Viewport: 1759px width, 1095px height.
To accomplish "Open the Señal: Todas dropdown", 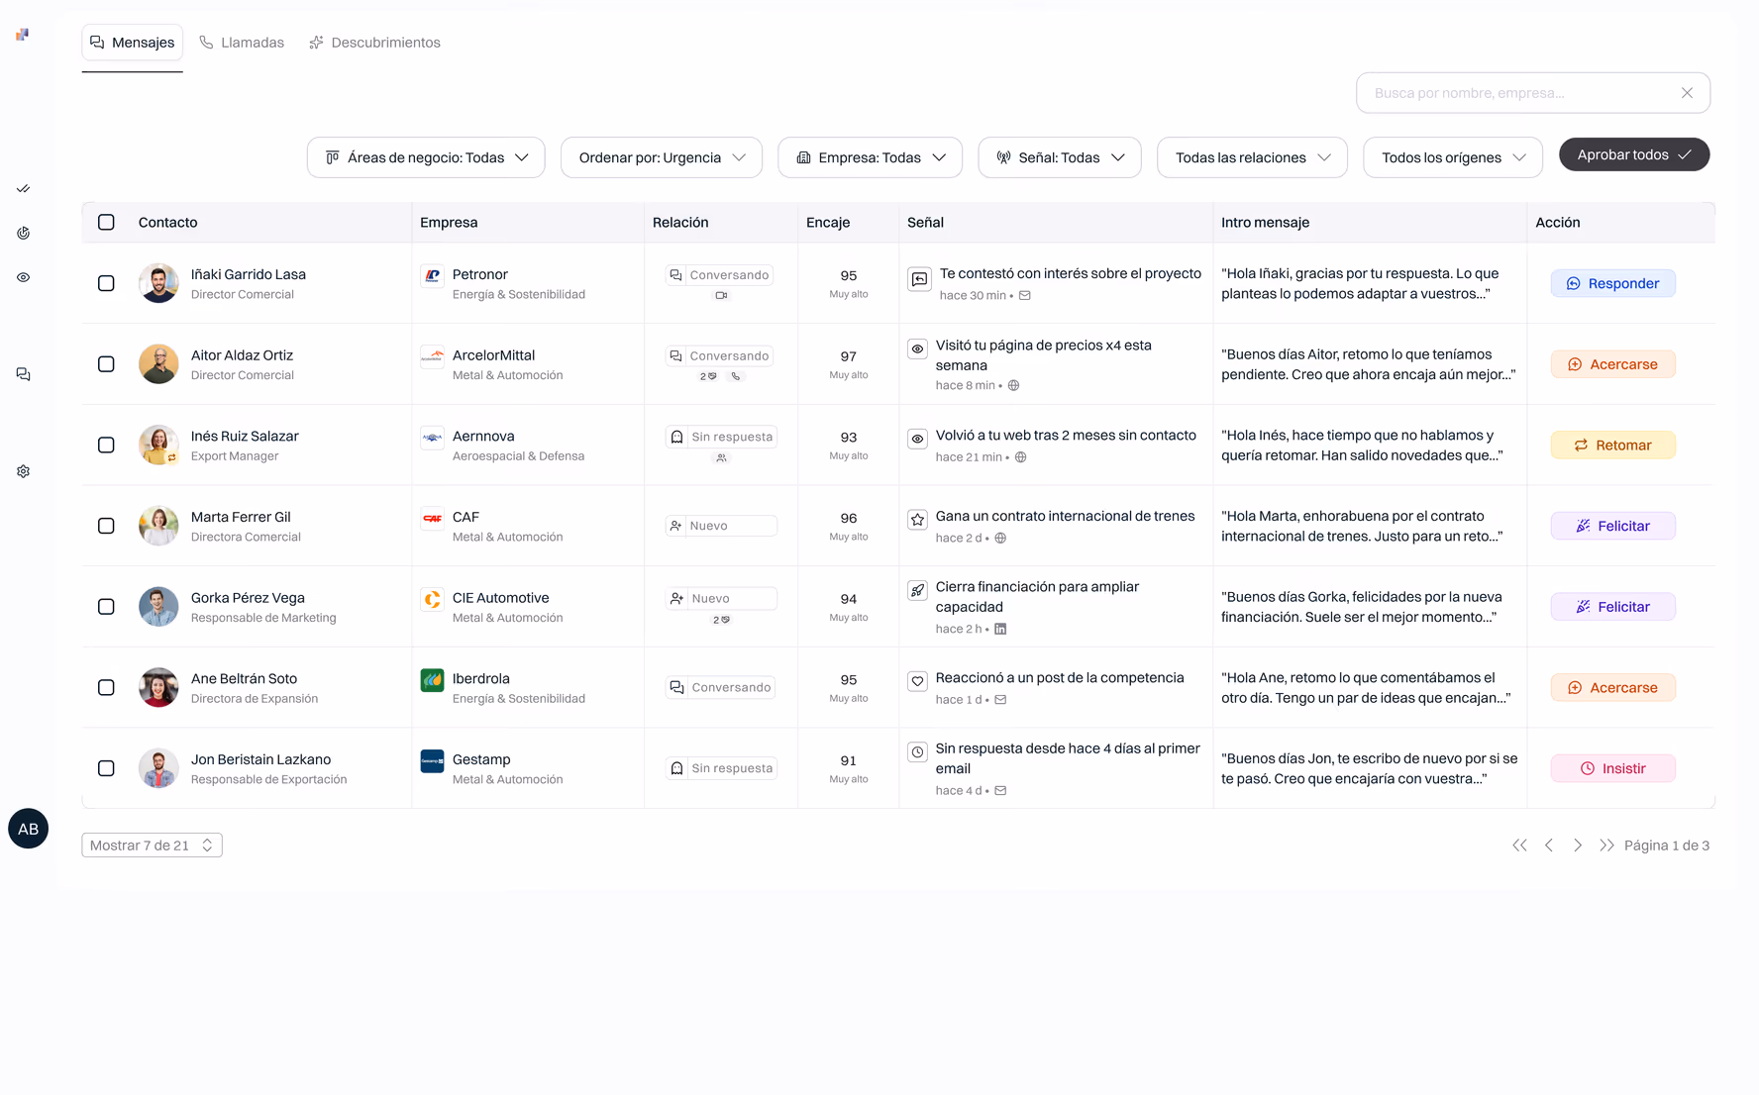I will click(x=1060, y=157).
